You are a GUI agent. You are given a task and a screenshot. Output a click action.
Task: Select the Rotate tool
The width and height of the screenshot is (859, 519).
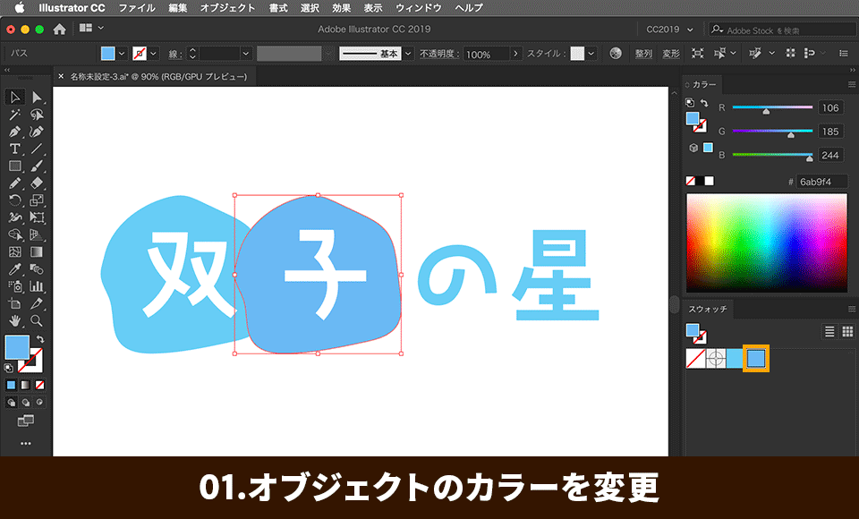pos(15,200)
